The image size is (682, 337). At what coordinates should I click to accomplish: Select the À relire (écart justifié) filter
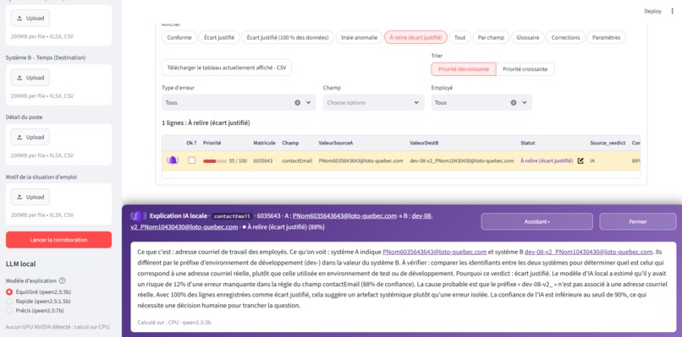tap(415, 38)
